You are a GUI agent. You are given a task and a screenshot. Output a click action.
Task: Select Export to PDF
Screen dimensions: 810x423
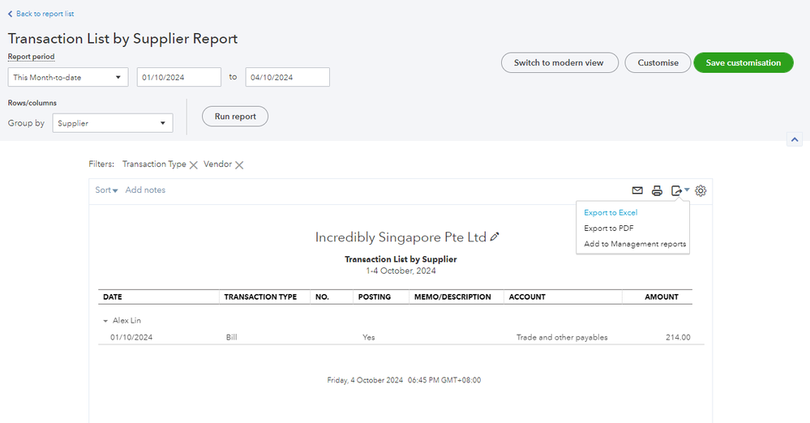tap(608, 229)
